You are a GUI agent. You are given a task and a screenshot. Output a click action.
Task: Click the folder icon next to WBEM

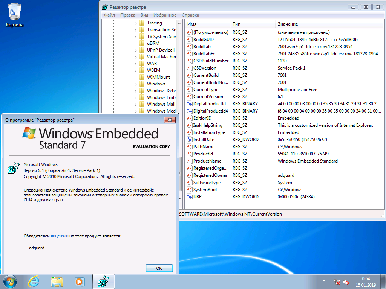(x=142, y=70)
